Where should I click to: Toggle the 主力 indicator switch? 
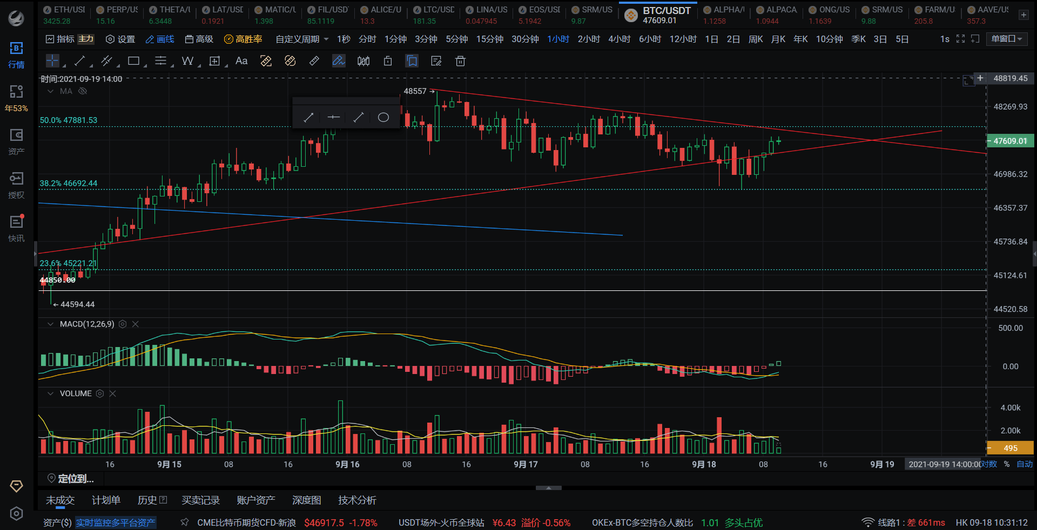click(x=85, y=39)
